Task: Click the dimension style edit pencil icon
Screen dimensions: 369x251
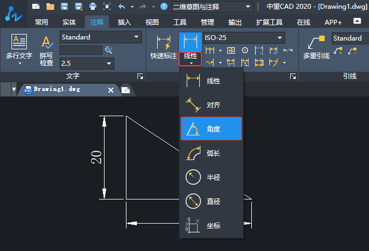Action: (273, 62)
